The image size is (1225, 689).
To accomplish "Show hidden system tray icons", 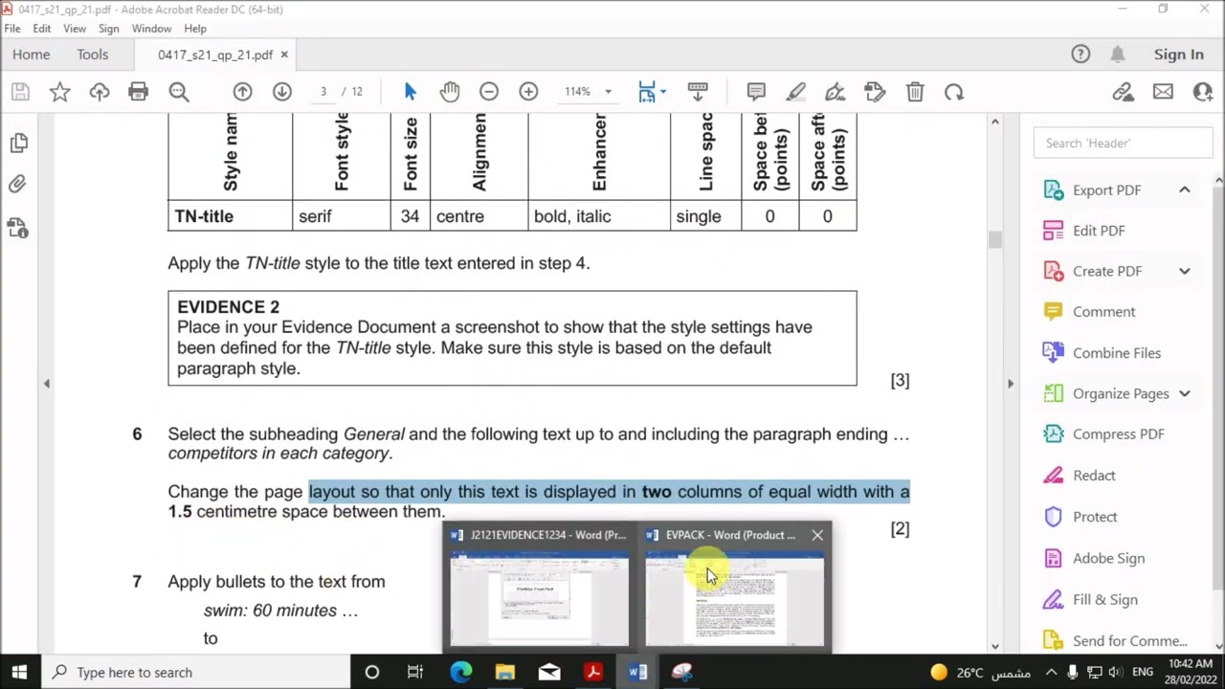I will (x=1051, y=672).
